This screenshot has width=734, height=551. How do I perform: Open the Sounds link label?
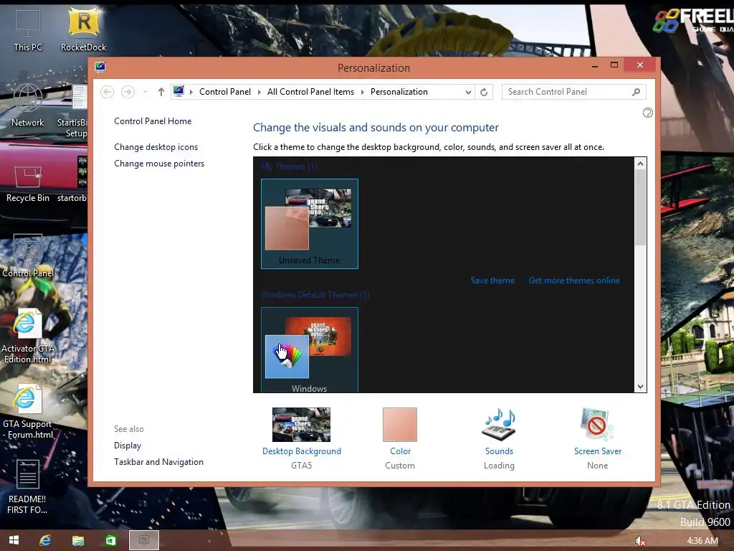pos(499,451)
